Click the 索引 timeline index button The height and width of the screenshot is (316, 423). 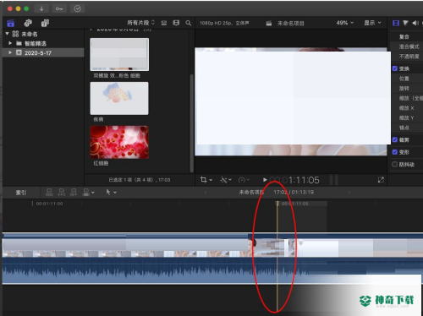[x=21, y=193]
